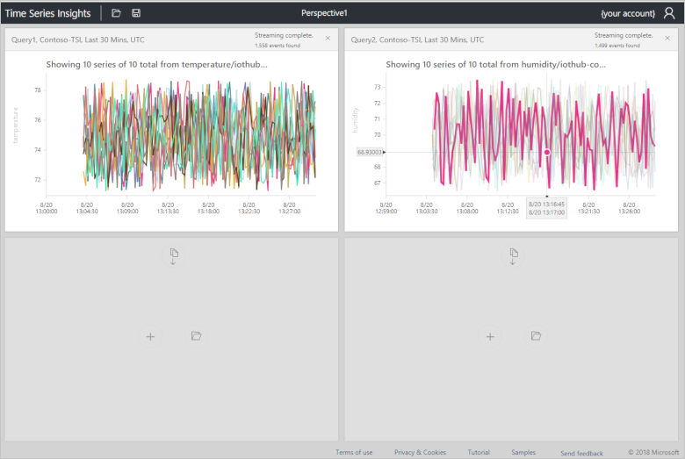Clone query icon in bottom-right empty panel
The height and width of the screenshot is (459, 685).
(514, 256)
